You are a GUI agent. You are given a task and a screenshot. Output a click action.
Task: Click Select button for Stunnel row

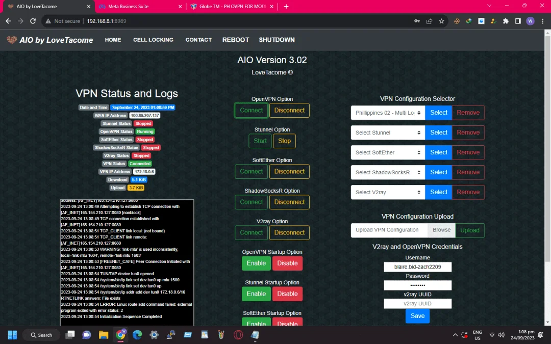(x=439, y=133)
